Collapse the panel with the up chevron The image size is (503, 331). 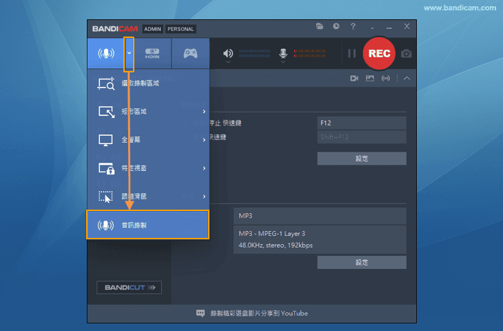coord(407,79)
